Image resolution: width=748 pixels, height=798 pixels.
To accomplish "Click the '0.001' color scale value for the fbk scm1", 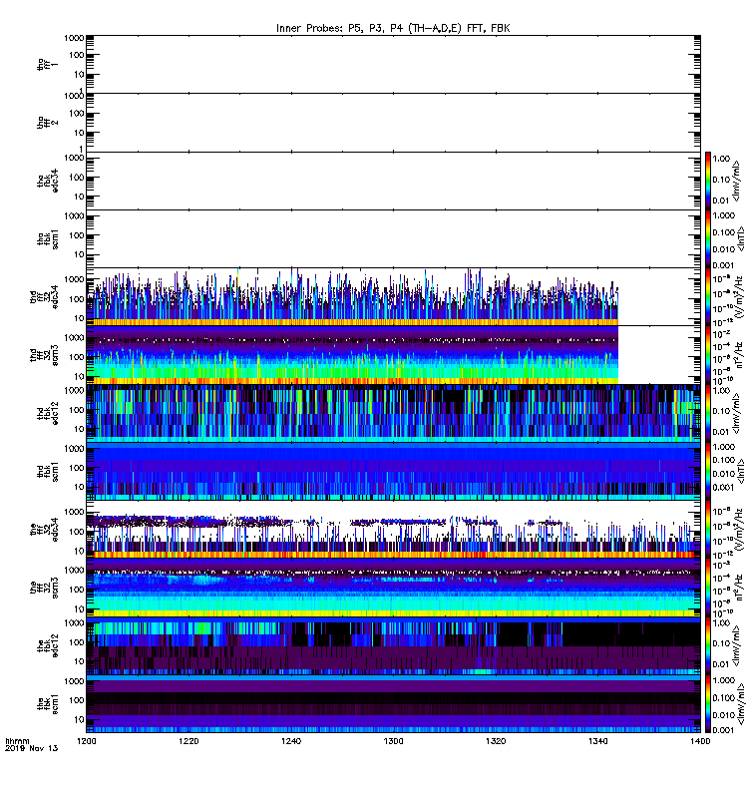I will click(x=722, y=730).
